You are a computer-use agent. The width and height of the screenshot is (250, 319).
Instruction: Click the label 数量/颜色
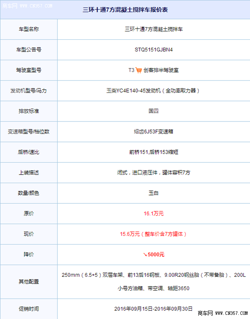[29, 193]
